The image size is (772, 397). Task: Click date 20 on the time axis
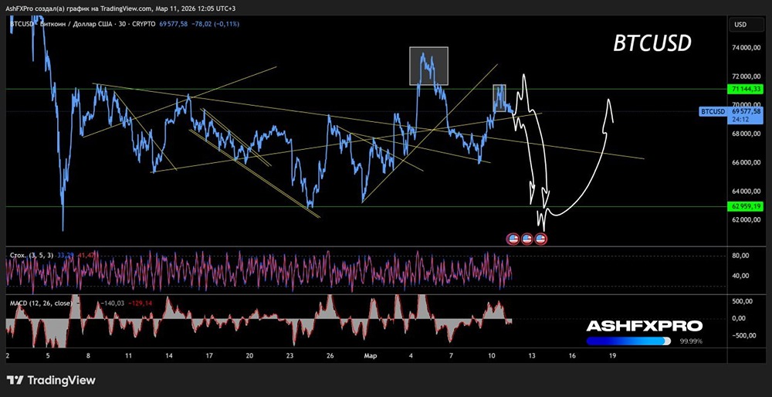[x=249, y=355]
